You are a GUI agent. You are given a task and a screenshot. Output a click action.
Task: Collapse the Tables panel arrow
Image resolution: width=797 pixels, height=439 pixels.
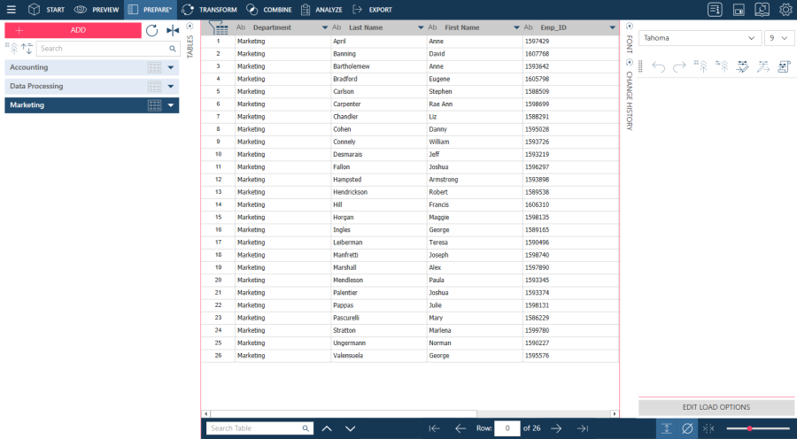pos(190,27)
